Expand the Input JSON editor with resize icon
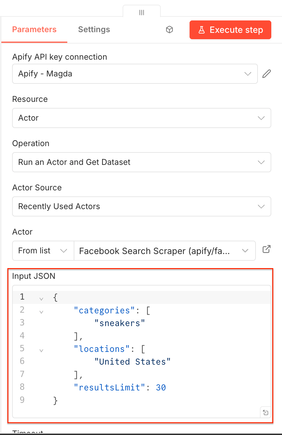 [x=266, y=412]
